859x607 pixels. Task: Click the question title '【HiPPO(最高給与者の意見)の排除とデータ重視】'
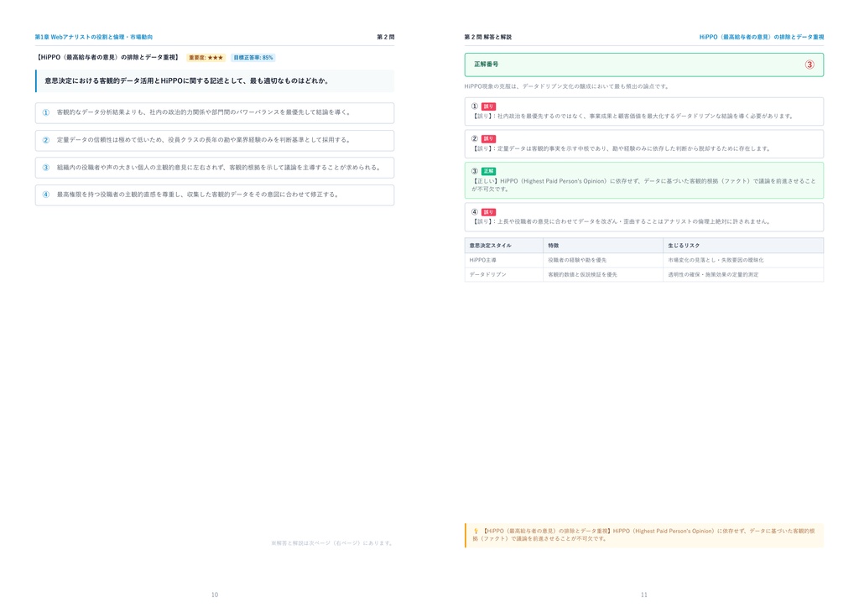(x=108, y=57)
